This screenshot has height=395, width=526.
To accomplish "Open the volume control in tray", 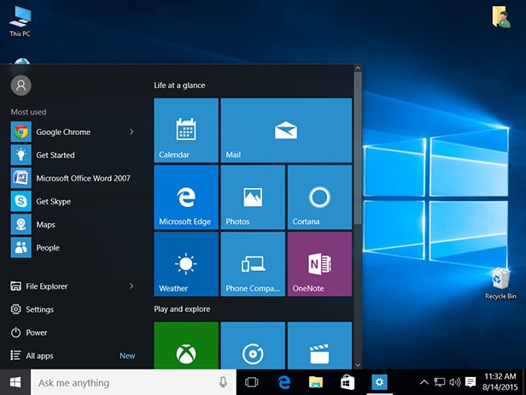I will tap(454, 382).
